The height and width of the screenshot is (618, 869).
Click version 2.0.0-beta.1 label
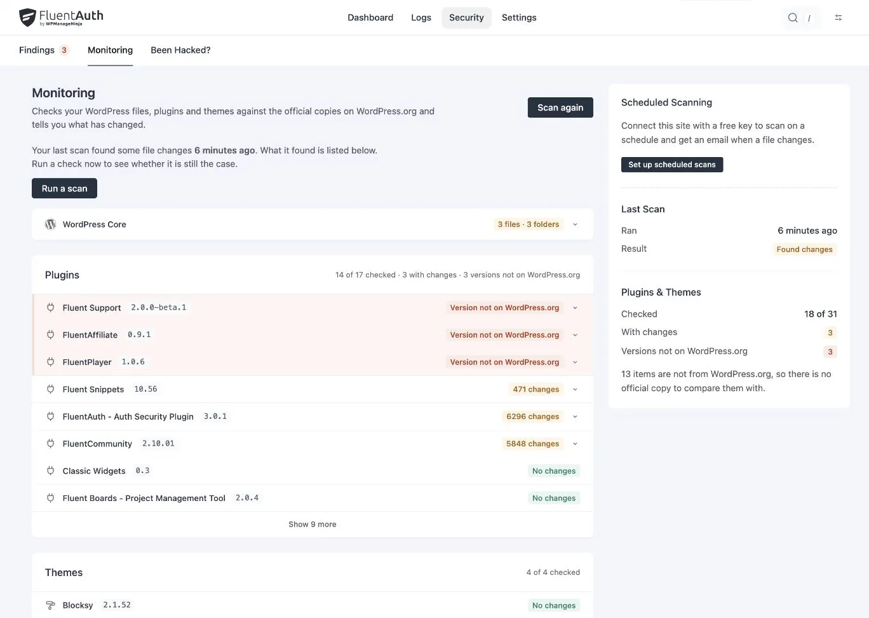159,308
